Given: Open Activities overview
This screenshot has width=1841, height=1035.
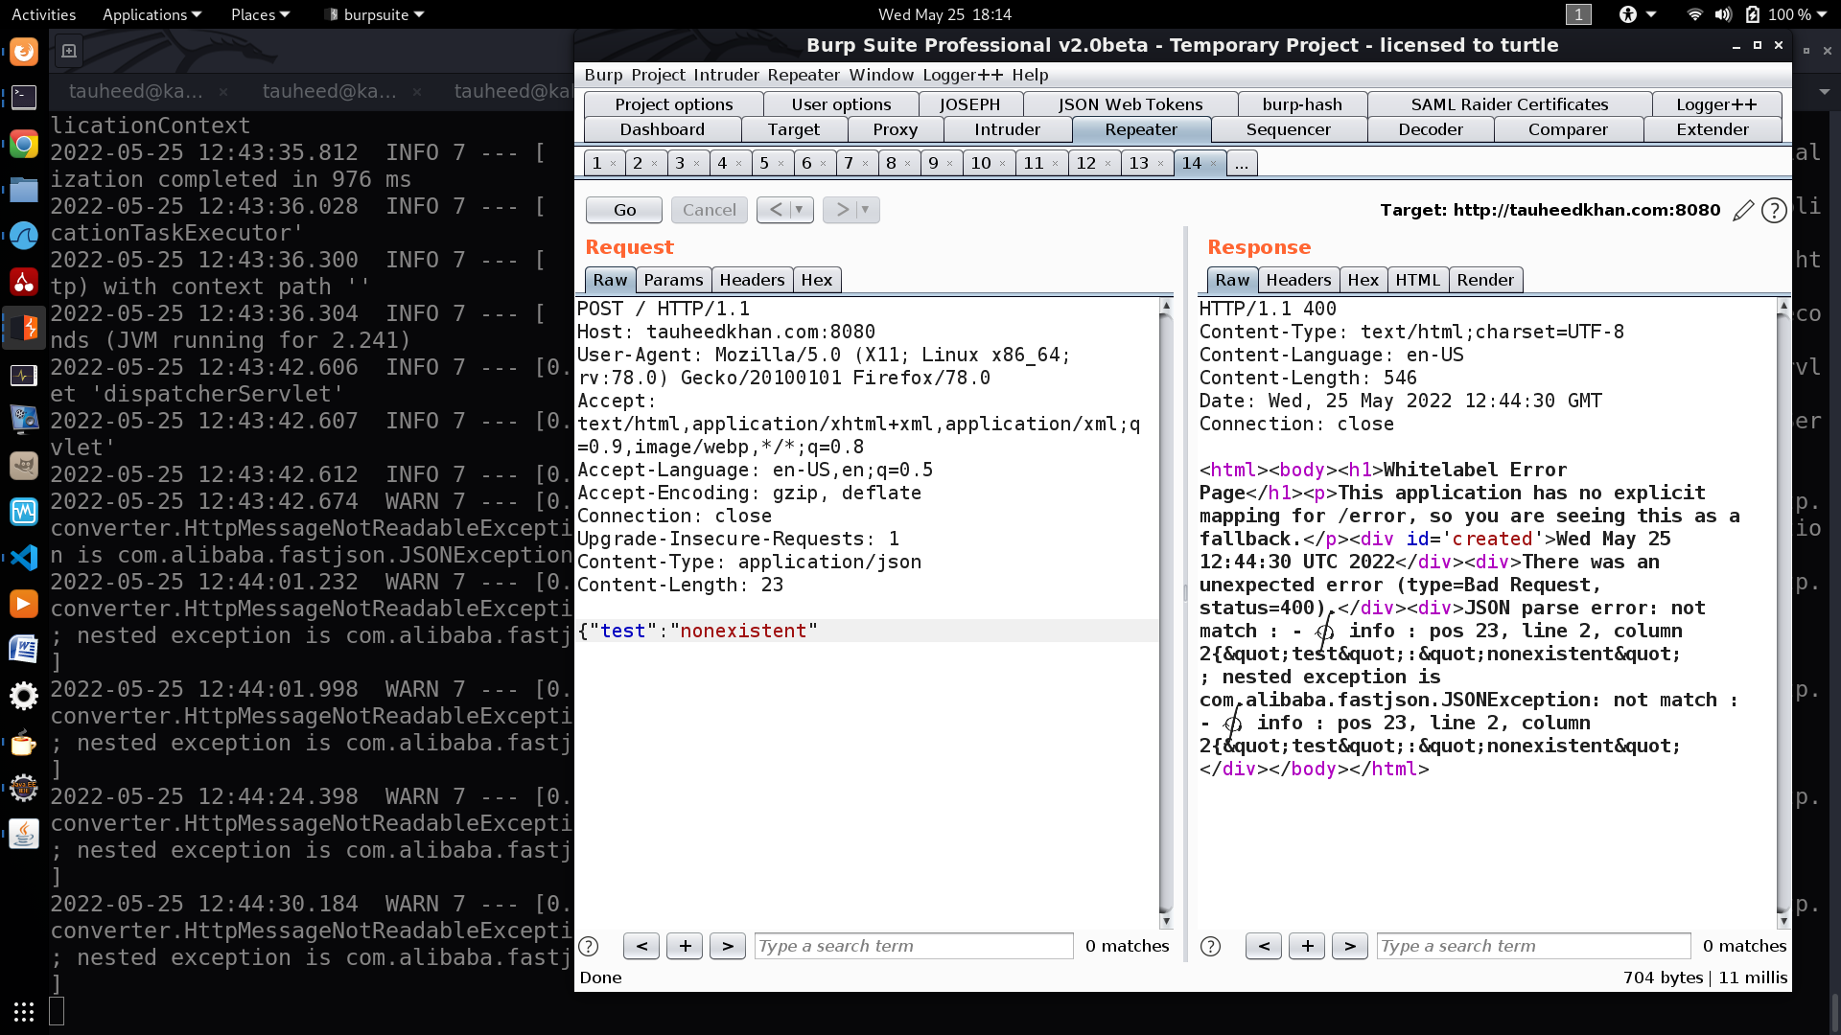Looking at the screenshot, I should tap(43, 14).
